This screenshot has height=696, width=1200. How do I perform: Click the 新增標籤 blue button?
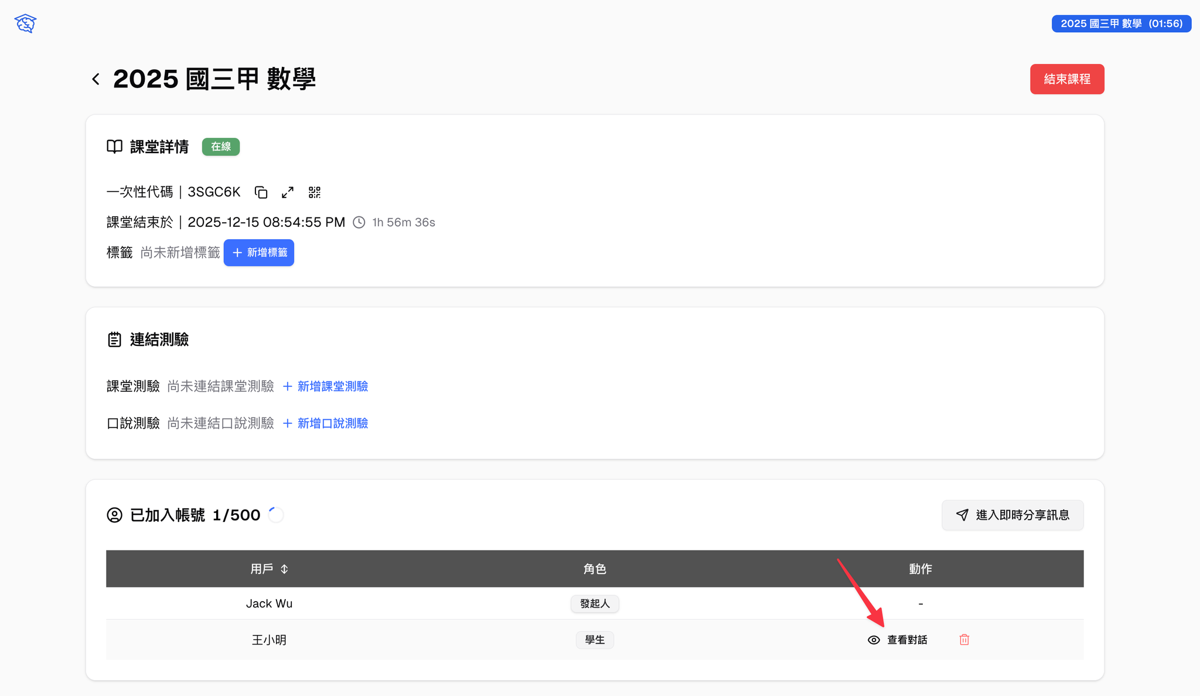259,253
